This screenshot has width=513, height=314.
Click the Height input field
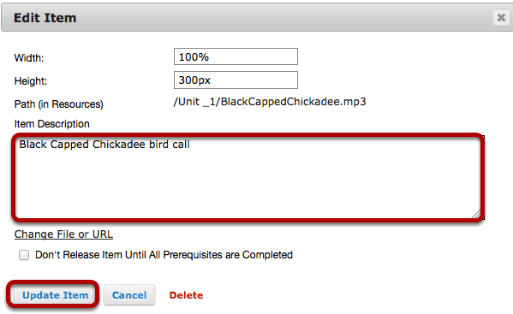click(236, 80)
